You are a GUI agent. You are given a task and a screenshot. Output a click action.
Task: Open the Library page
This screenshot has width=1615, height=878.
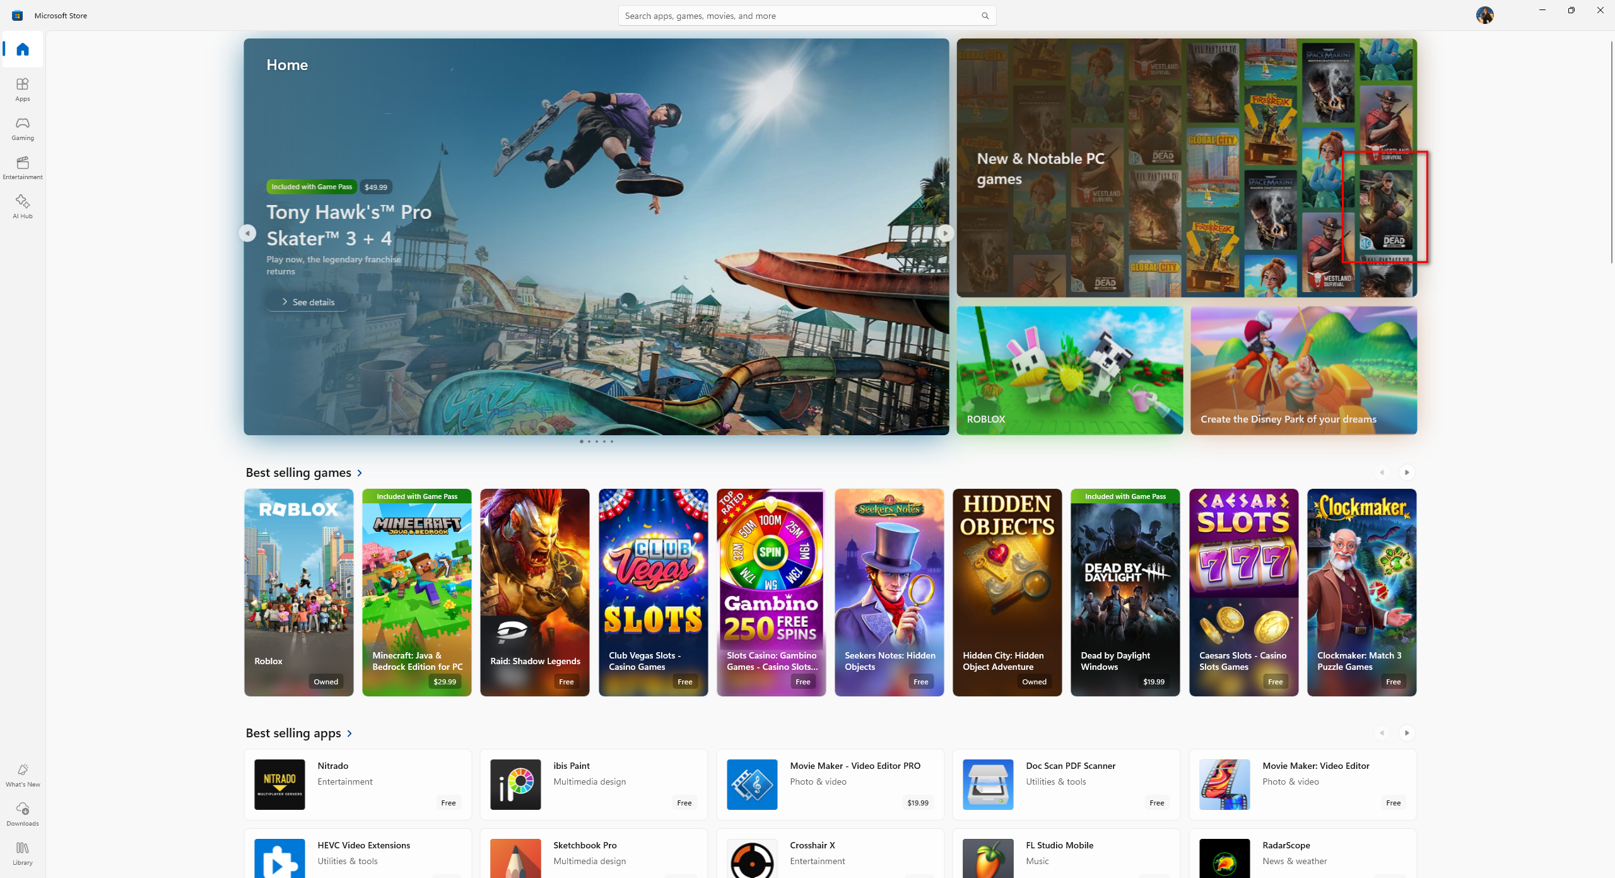click(x=23, y=853)
